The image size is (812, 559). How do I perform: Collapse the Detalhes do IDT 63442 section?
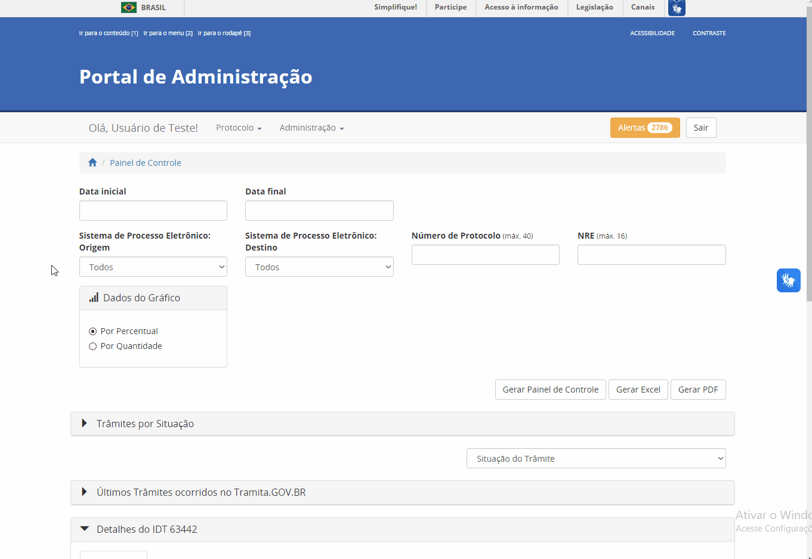[403, 529]
